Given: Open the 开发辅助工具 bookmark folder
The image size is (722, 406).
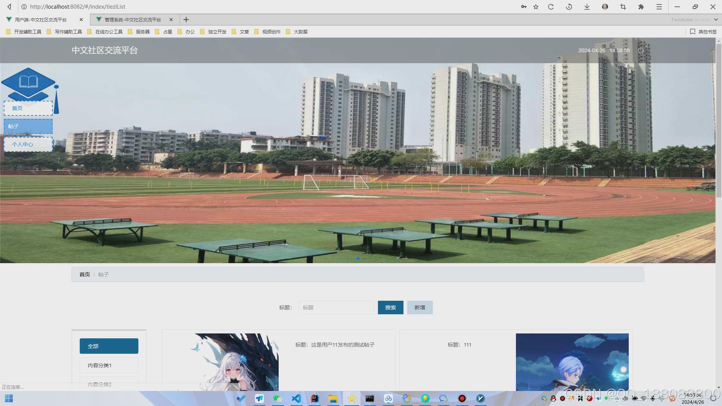Looking at the screenshot, I should click(24, 32).
